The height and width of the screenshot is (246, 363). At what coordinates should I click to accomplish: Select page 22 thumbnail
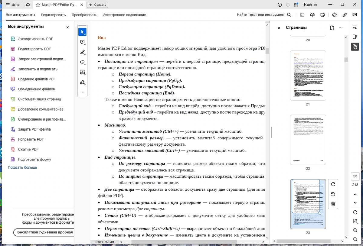(x=308, y=140)
